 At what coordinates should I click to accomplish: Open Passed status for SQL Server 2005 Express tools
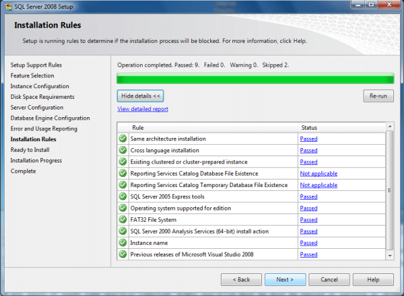(309, 196)
